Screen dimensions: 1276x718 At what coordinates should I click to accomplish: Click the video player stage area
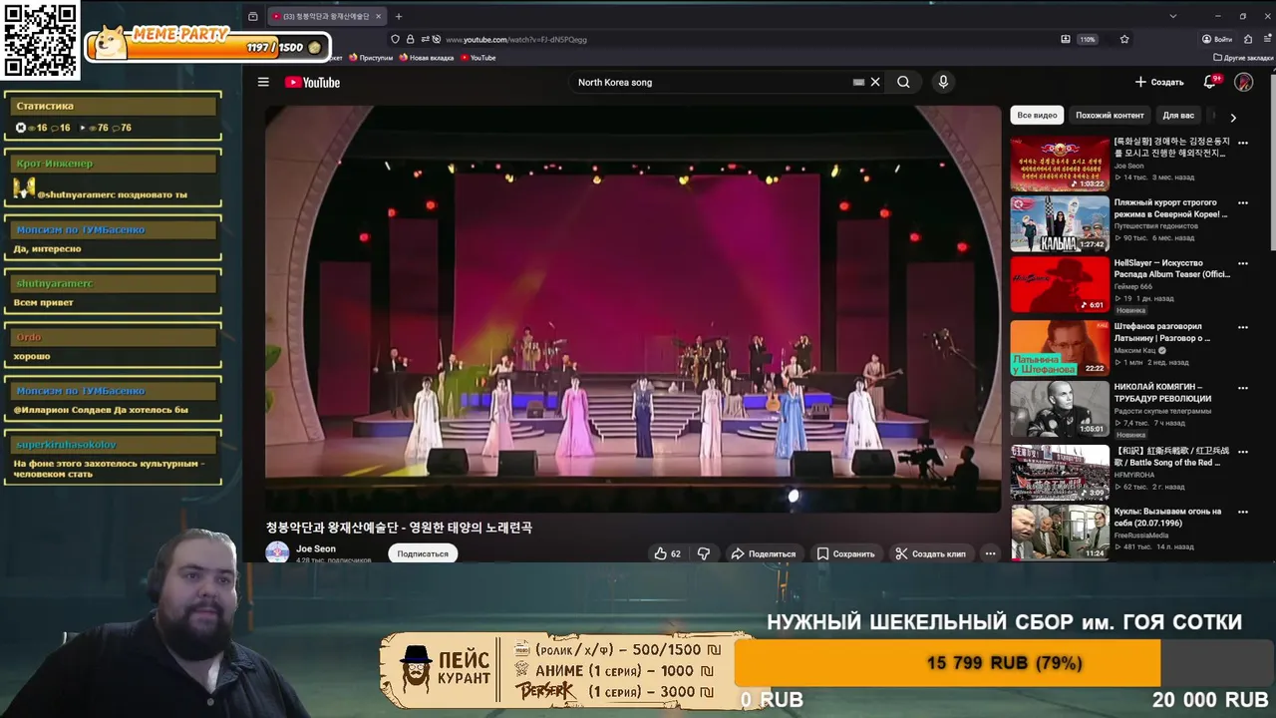[633, 309]
